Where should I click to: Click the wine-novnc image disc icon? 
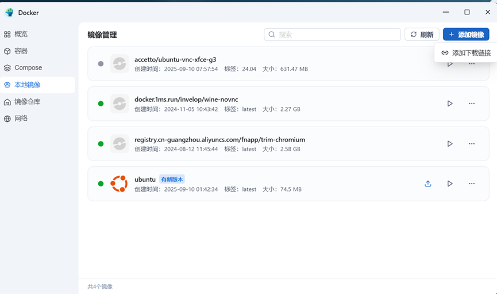click(120, 104)
